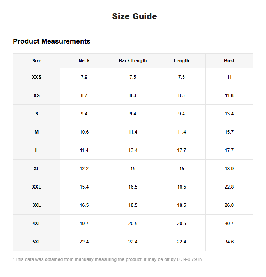Select the Neck value 12.2
This screenshot has height=277, width=266.
(84, 169)
